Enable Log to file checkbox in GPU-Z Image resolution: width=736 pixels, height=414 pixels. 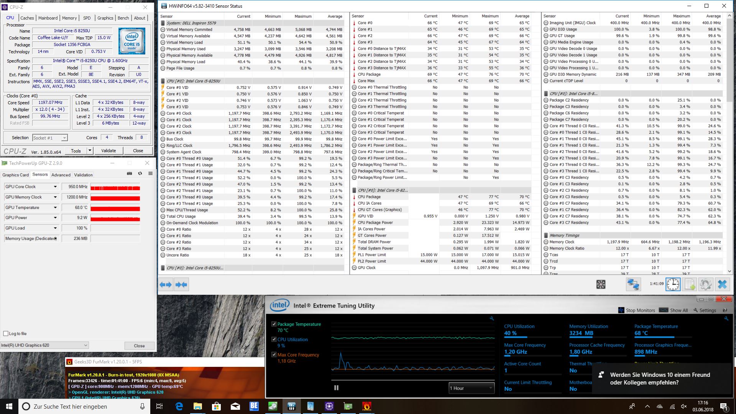pos(6,333)
